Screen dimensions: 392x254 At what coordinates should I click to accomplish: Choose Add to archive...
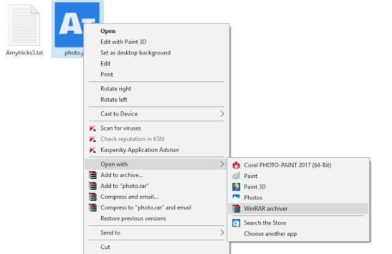coord(157,175)
